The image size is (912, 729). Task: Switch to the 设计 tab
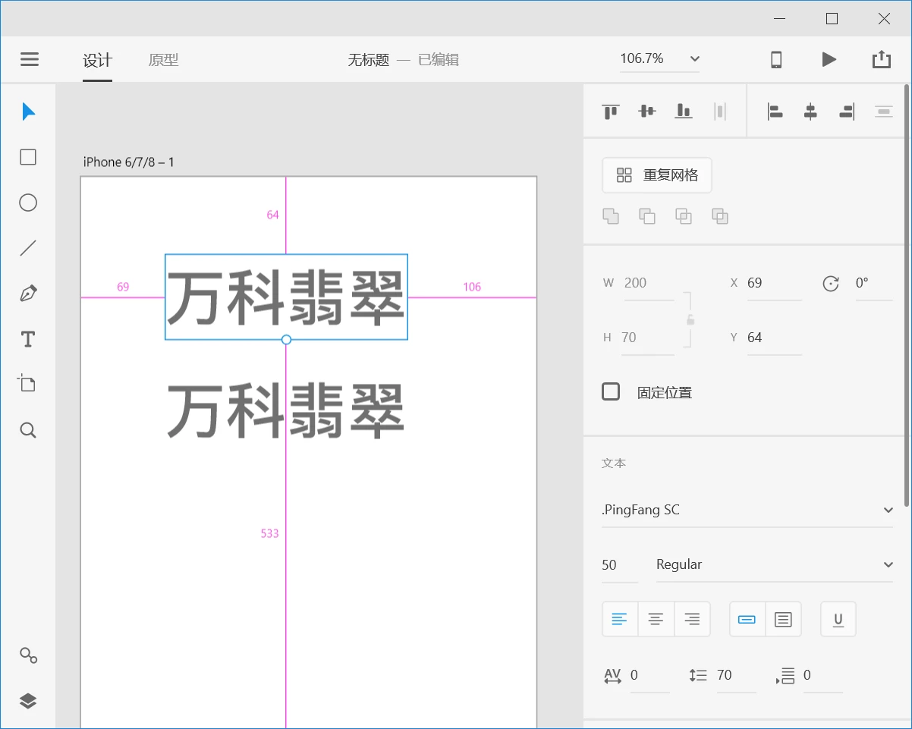97,60
